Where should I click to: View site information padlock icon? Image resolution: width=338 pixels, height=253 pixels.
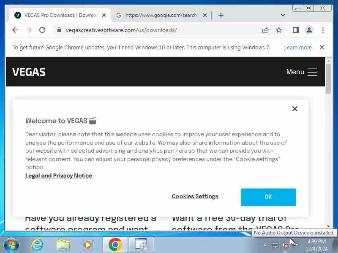click(59, 30)
